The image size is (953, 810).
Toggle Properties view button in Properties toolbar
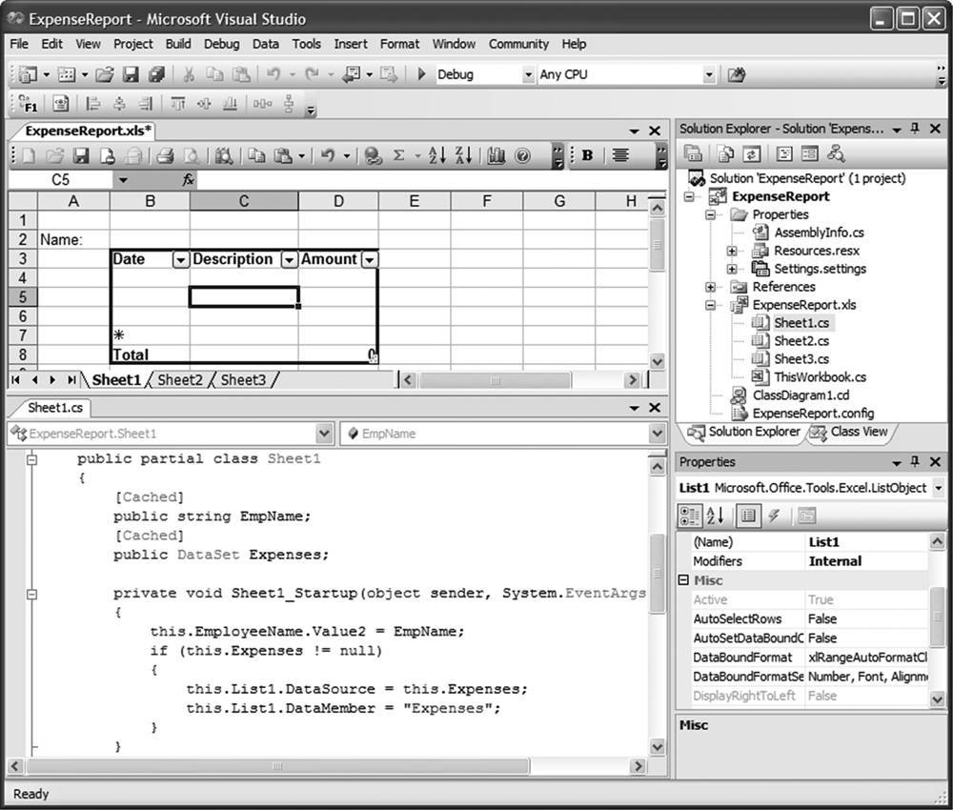pos(748,516)
